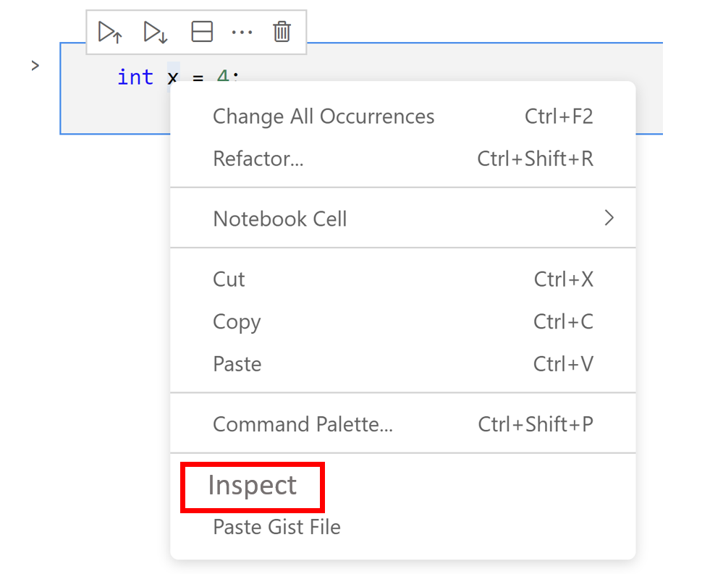Viewport: 710px width, 574px height.
Task: Delete the cell using the trash icon
Action: tap(282, 31)
